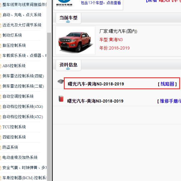The height and width of the screenshot is (181, 181).
Task: Click the 维修手册 link
Action: tap(170, 101)
